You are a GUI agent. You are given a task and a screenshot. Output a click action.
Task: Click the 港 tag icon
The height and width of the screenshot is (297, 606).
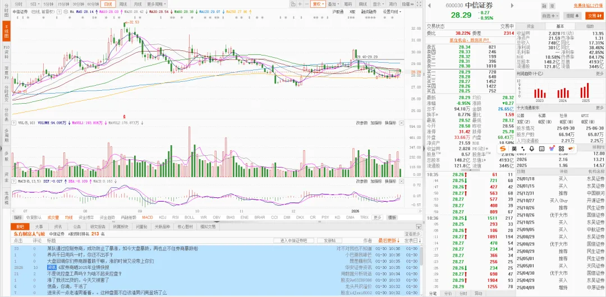coord(552,6)
